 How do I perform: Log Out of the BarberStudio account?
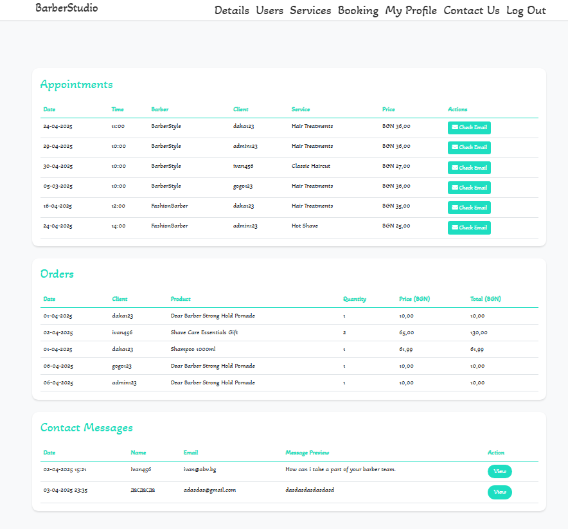[526, 10]
